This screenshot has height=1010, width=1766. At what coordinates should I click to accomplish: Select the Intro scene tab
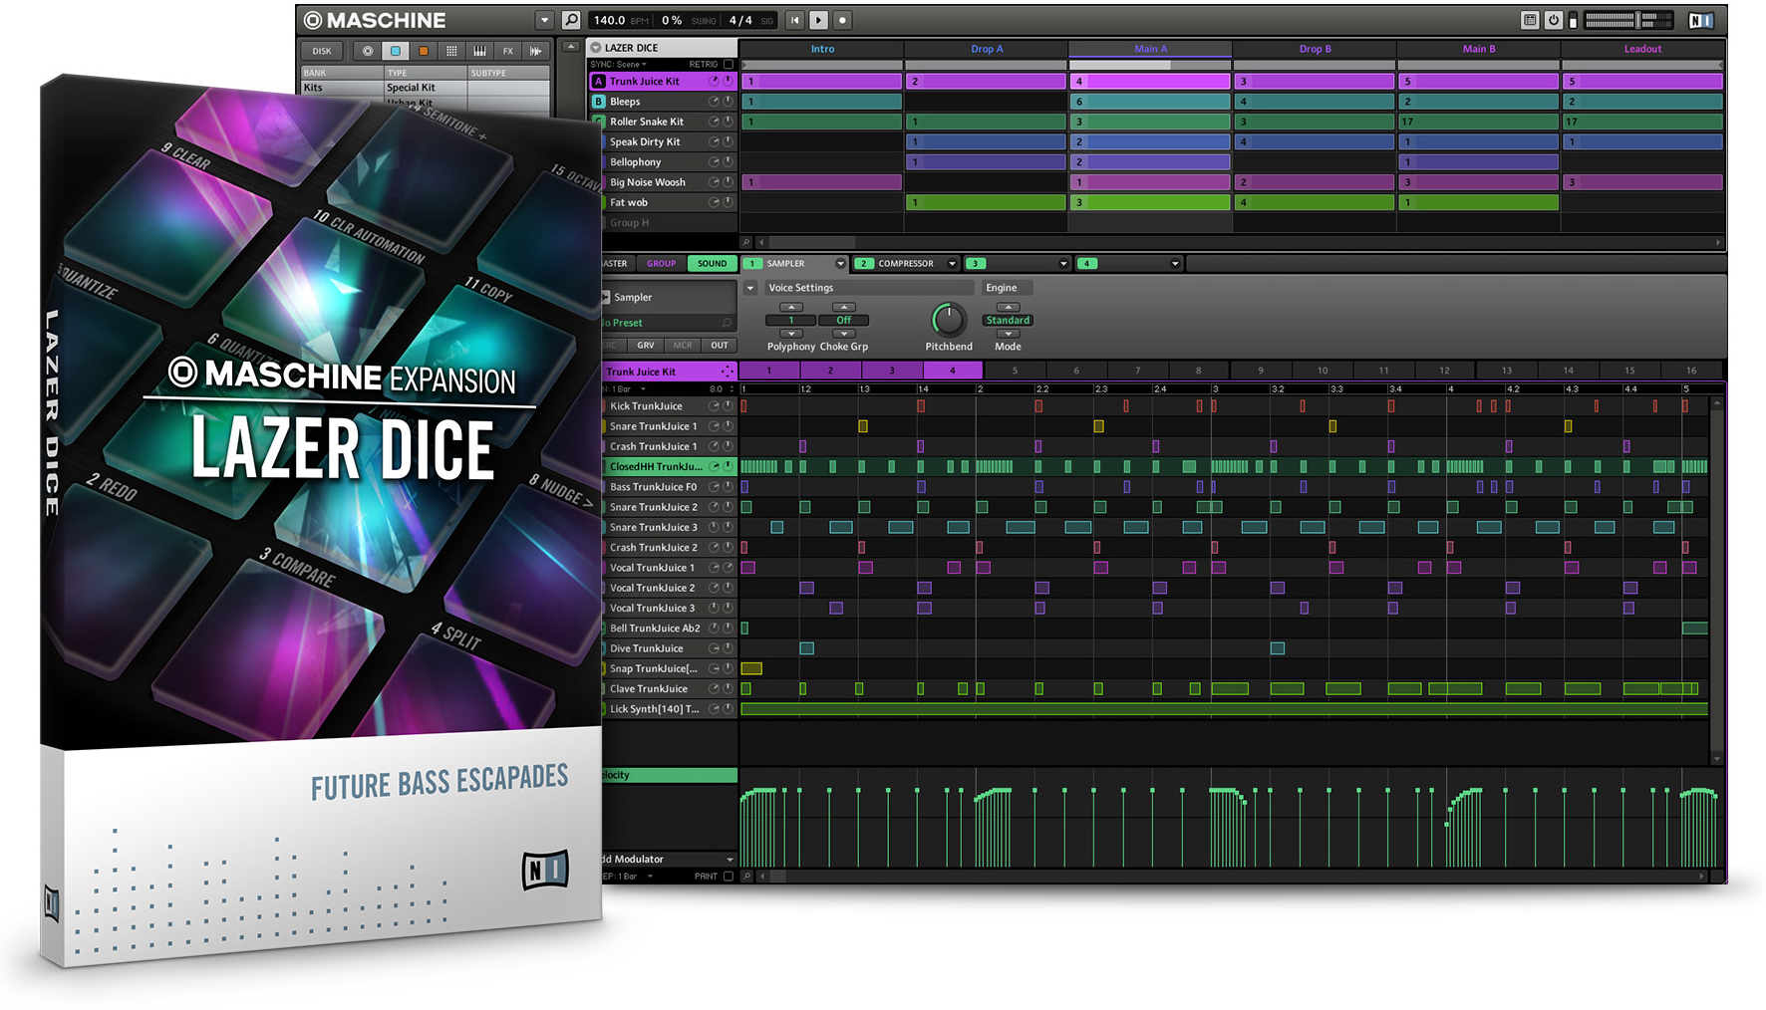pos(822,49)
